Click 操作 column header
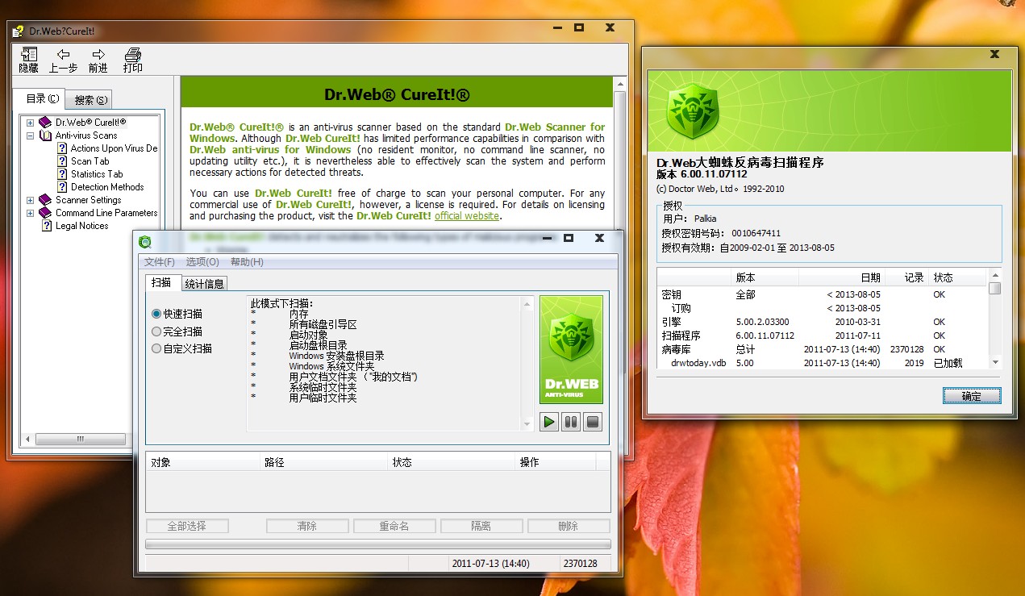 pyautogui.click(x=556, y=462)
